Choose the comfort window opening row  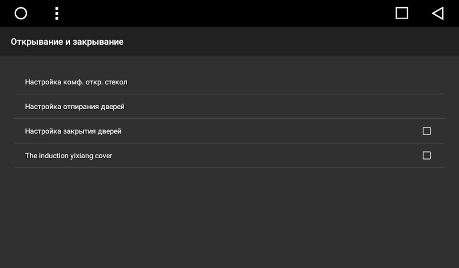(x=229, y=82)
